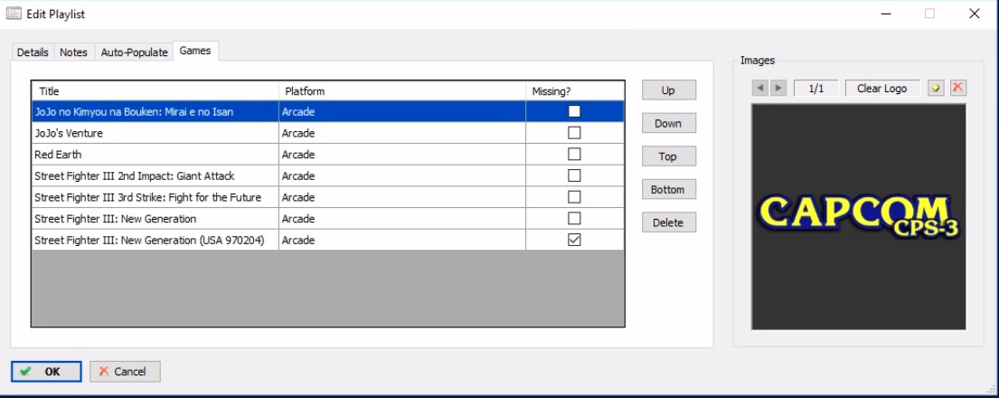Click the Down button
The image size is (999, 398).
point(668,123)
